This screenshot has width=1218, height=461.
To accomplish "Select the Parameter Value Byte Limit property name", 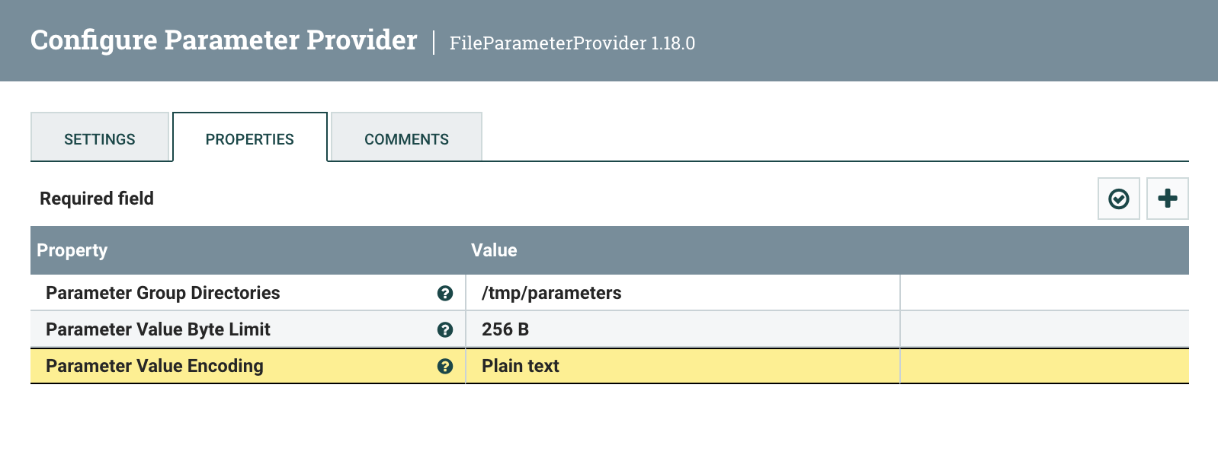I will coord(158,329).
